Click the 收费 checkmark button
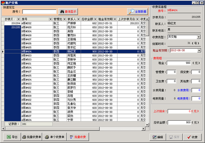The height and width of the screenshot is (143, 205). click(x=193, y=137)
